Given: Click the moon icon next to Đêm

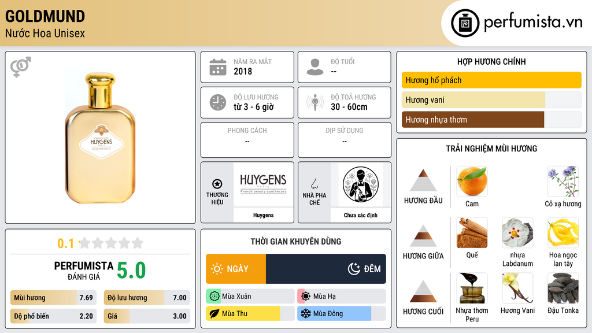Looking at the screenshot, I should (354, 269).
